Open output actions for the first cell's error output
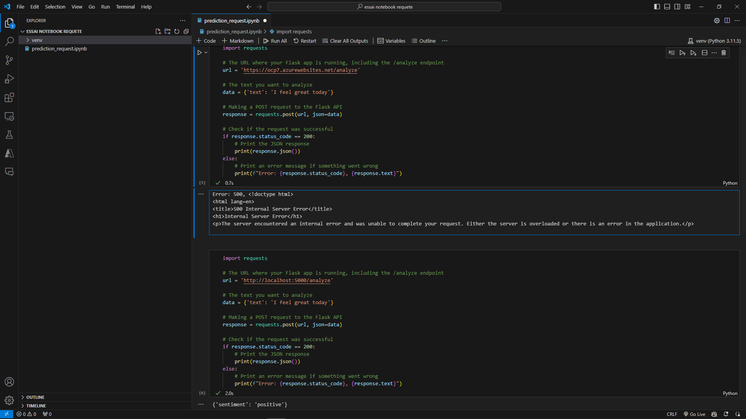This screenshot has width=746, height=419. (201, 194)
